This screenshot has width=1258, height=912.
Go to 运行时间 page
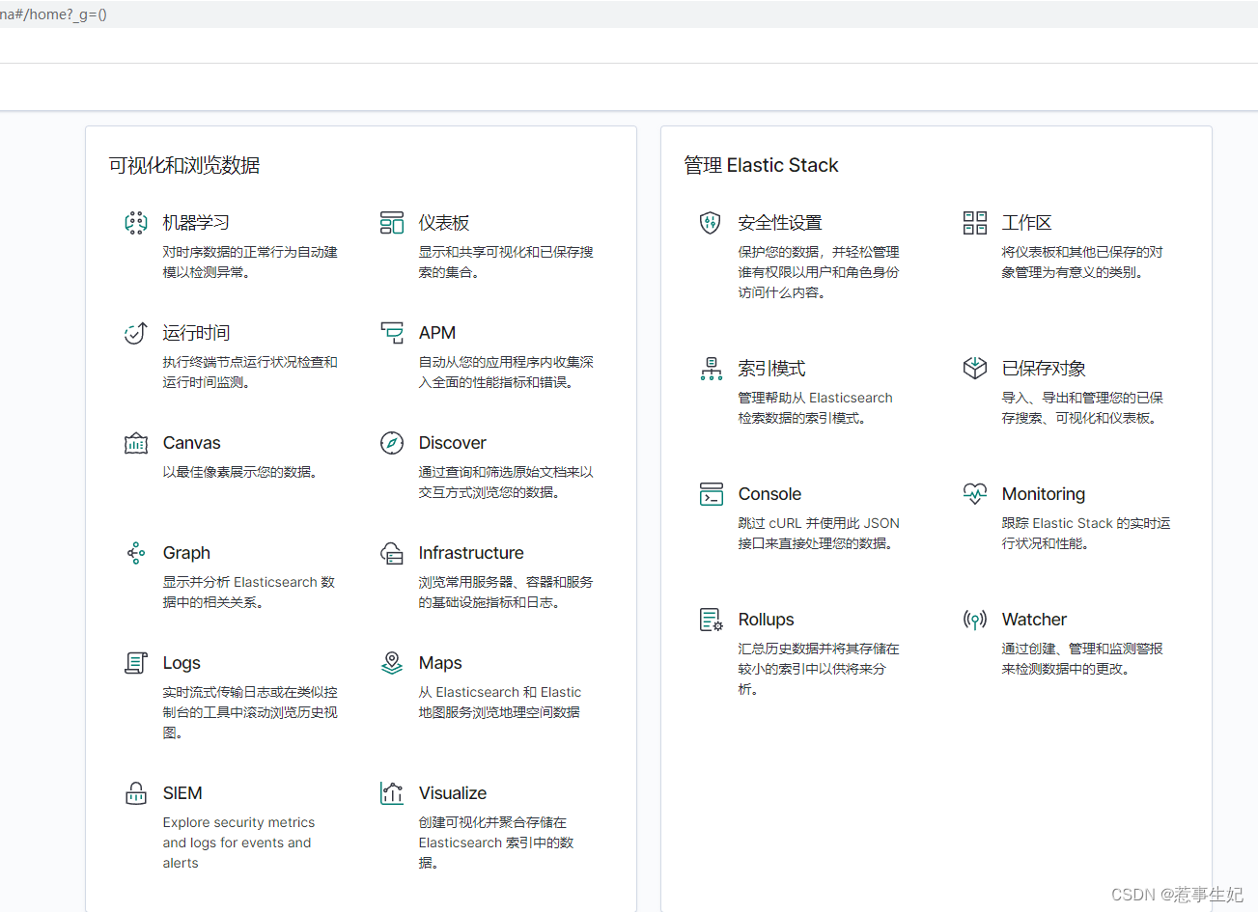pos(196,333)
